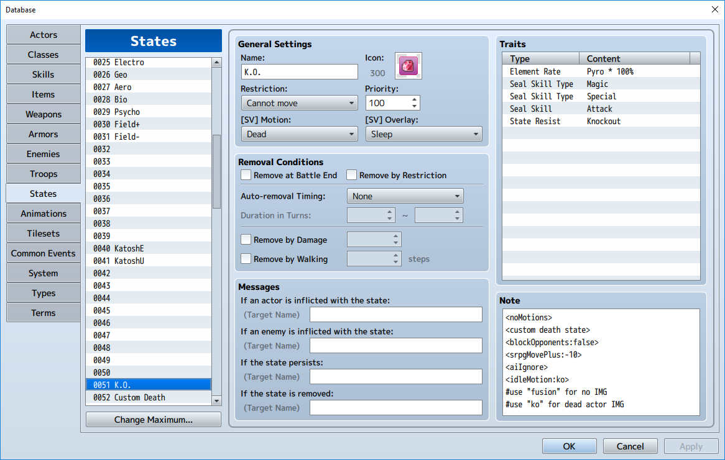The width and height of the screenshot is (725, 460).
Task: Select state 0029 Psycho
Action: [149, 112]
